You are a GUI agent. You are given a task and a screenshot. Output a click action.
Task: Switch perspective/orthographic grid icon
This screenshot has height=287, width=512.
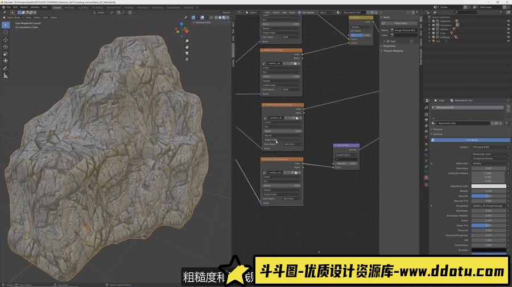point(187,59)
